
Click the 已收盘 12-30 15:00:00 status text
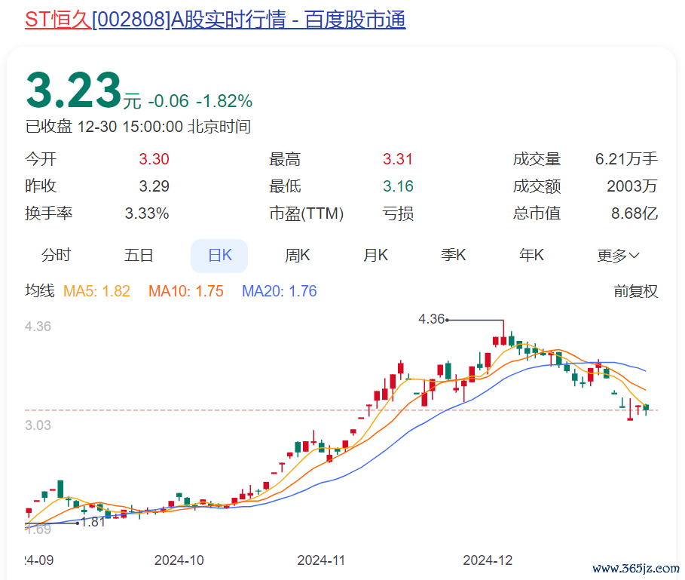[138, 127]
